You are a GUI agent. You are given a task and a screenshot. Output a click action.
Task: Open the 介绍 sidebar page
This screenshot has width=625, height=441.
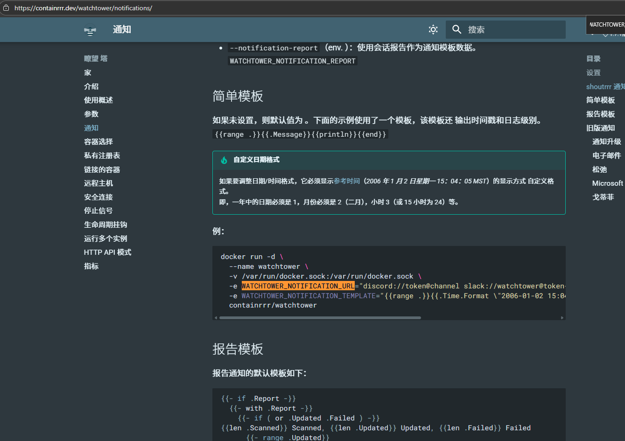pyautogui.click(x=91, y=86)
